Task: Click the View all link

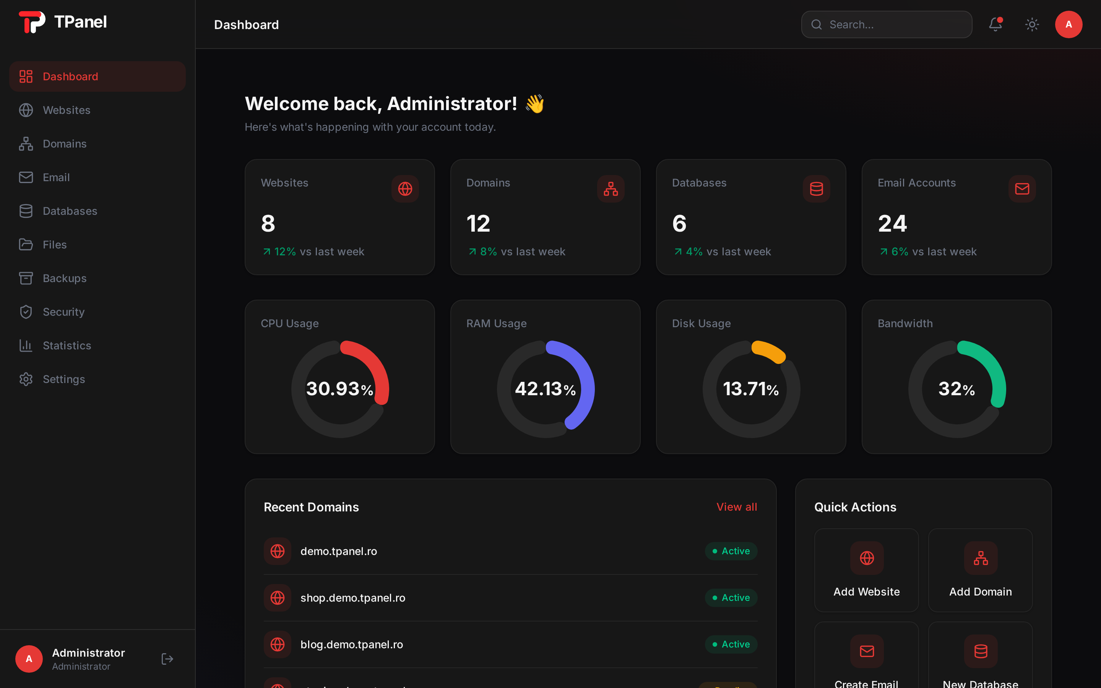Action: (x=737, y=507)
